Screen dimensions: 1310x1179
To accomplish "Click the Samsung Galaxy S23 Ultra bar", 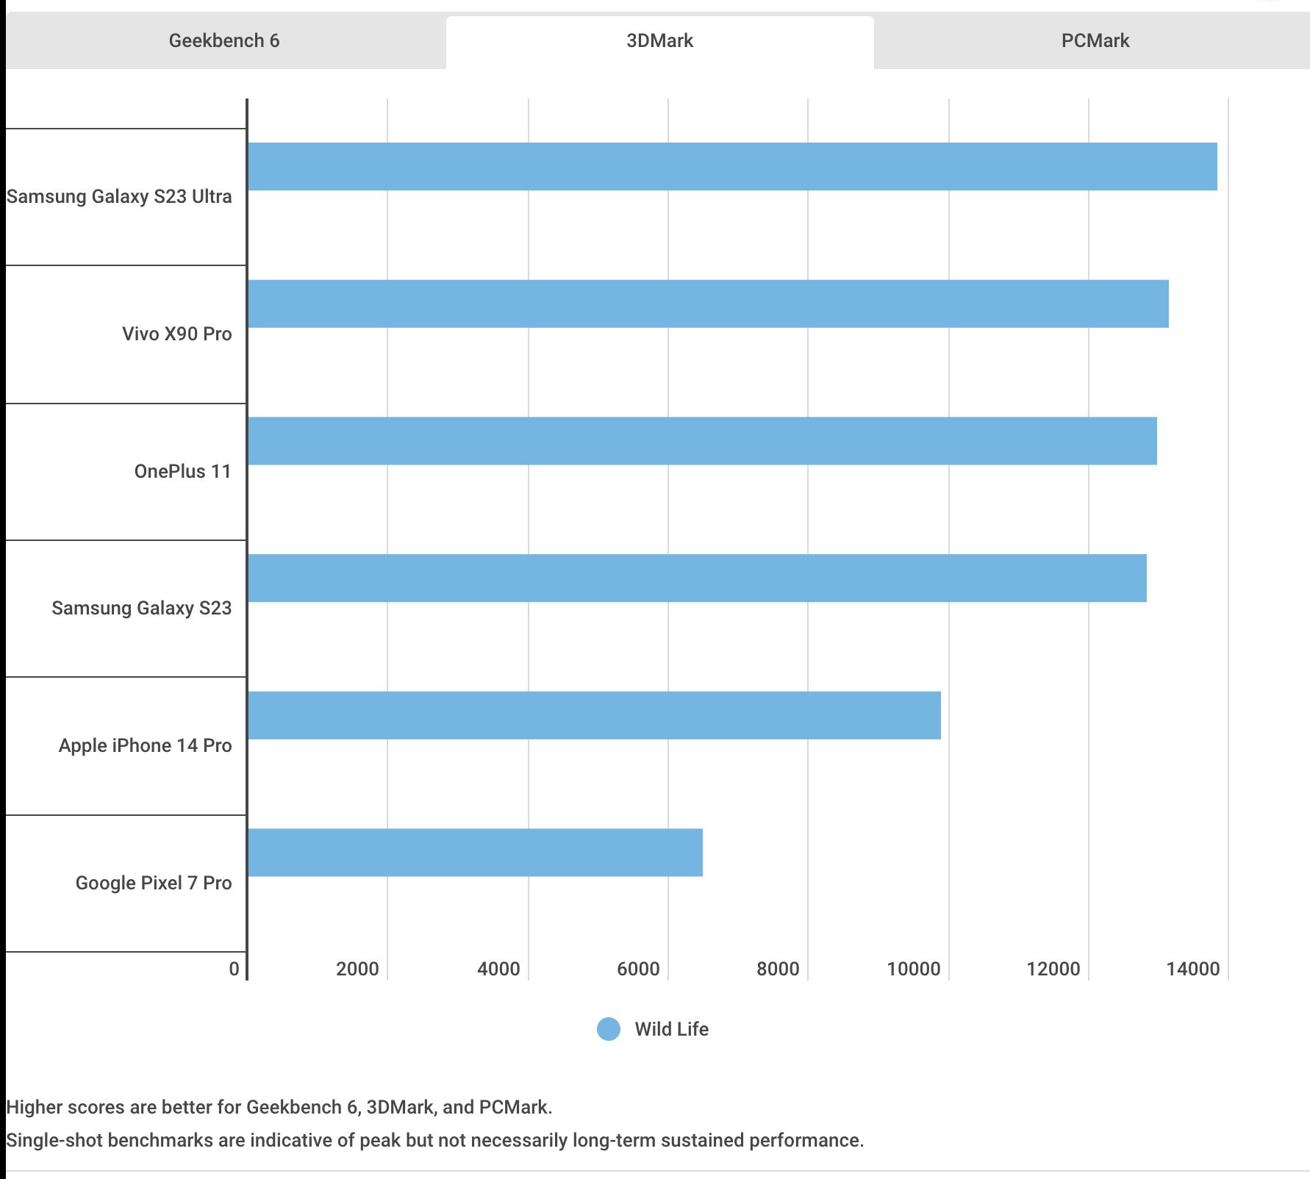I will click(732, 167).
